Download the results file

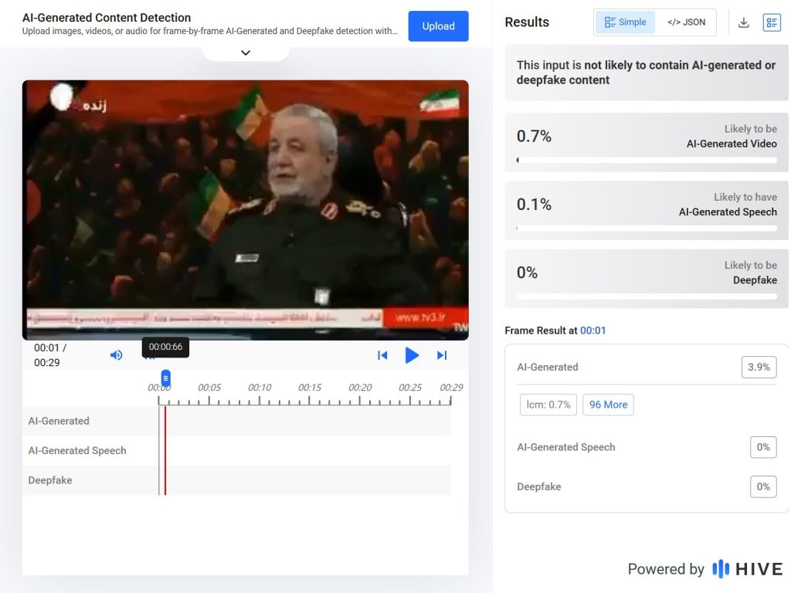[744, 22]
